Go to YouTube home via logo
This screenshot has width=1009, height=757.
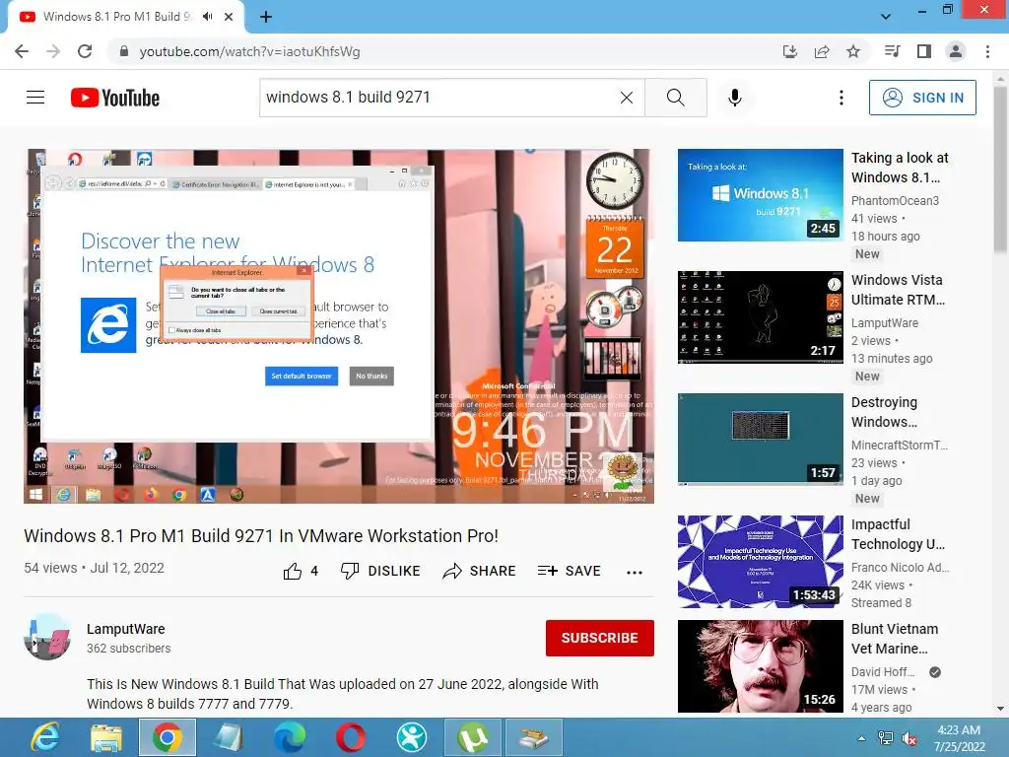click(115, 98)
